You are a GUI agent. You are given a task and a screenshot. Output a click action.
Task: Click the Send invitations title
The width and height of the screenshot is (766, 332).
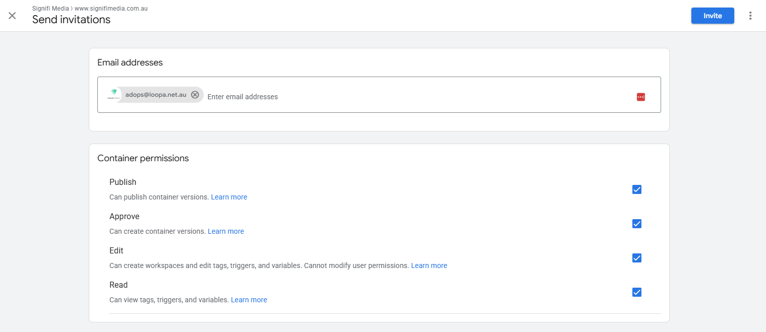point(71,20)
